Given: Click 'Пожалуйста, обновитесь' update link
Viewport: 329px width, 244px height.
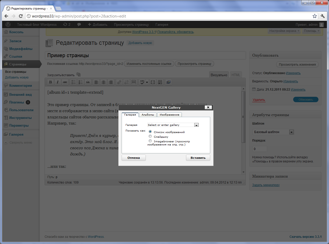Looking at the screenshot, I should [175, 32].
